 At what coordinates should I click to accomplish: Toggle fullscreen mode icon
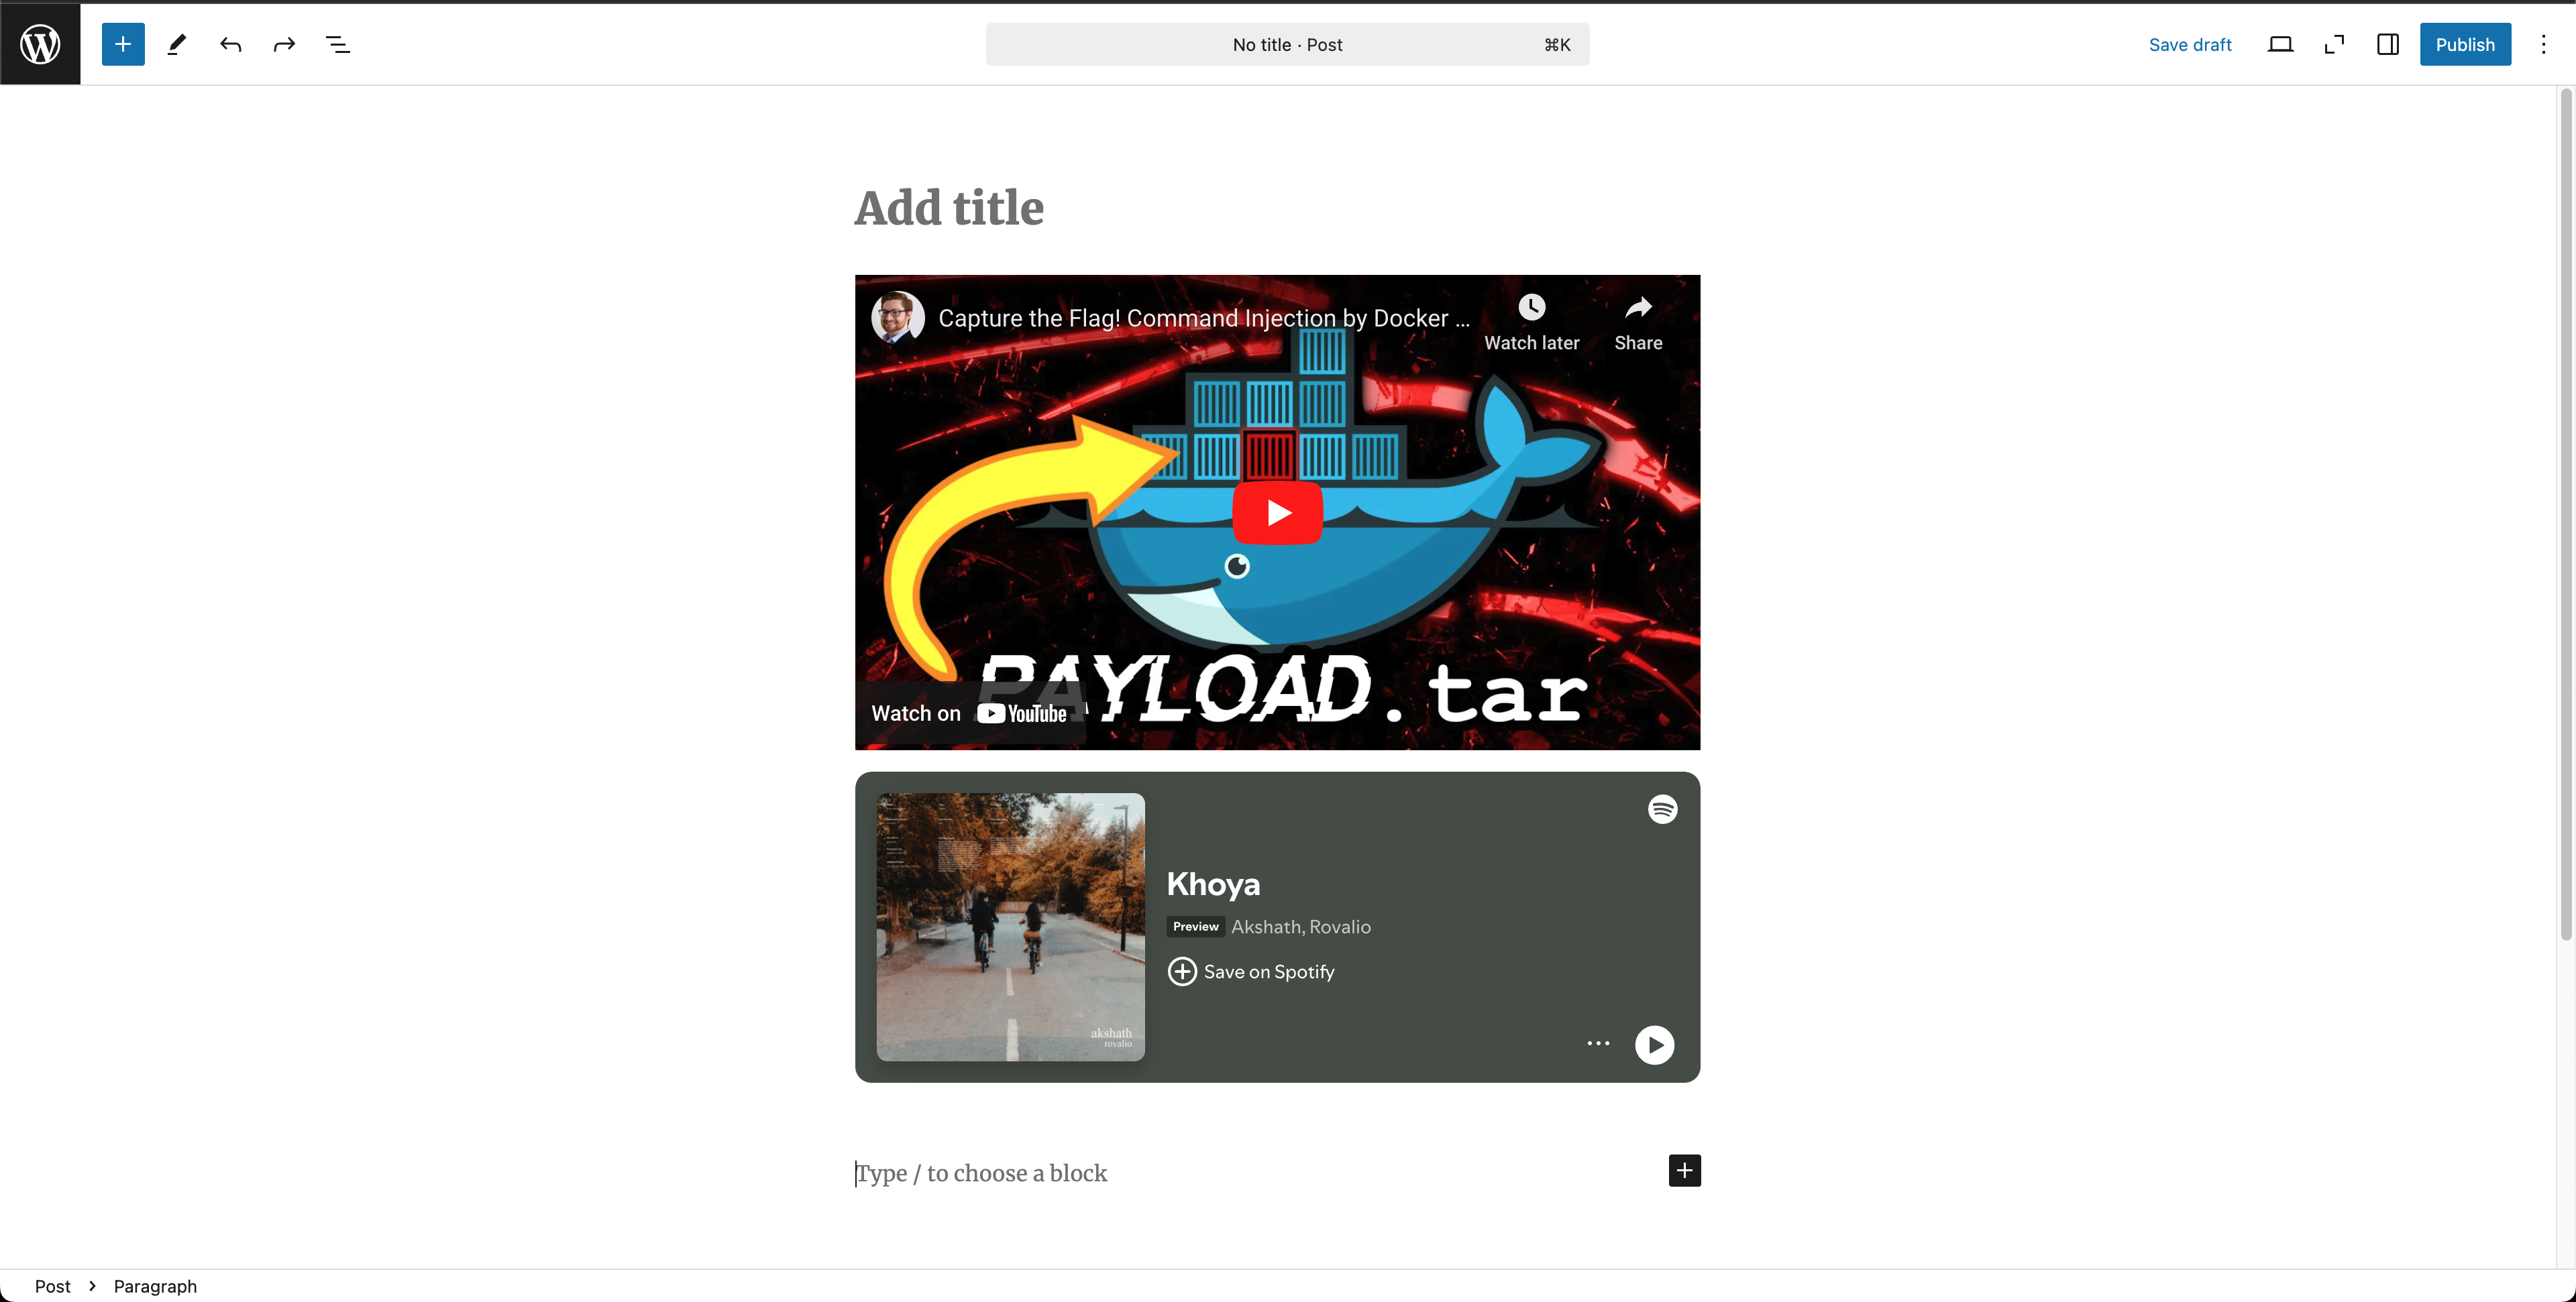pos(2334,44)
